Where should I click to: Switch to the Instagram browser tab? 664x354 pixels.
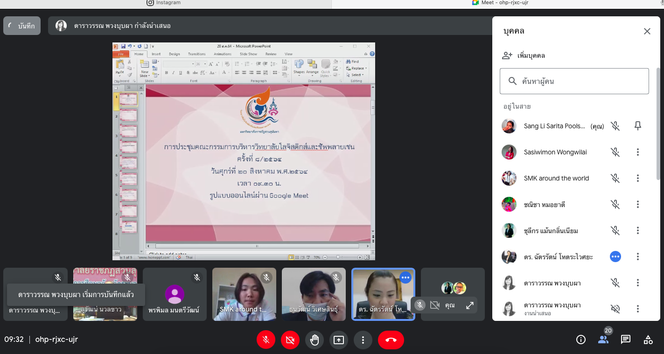coord(164,3)
